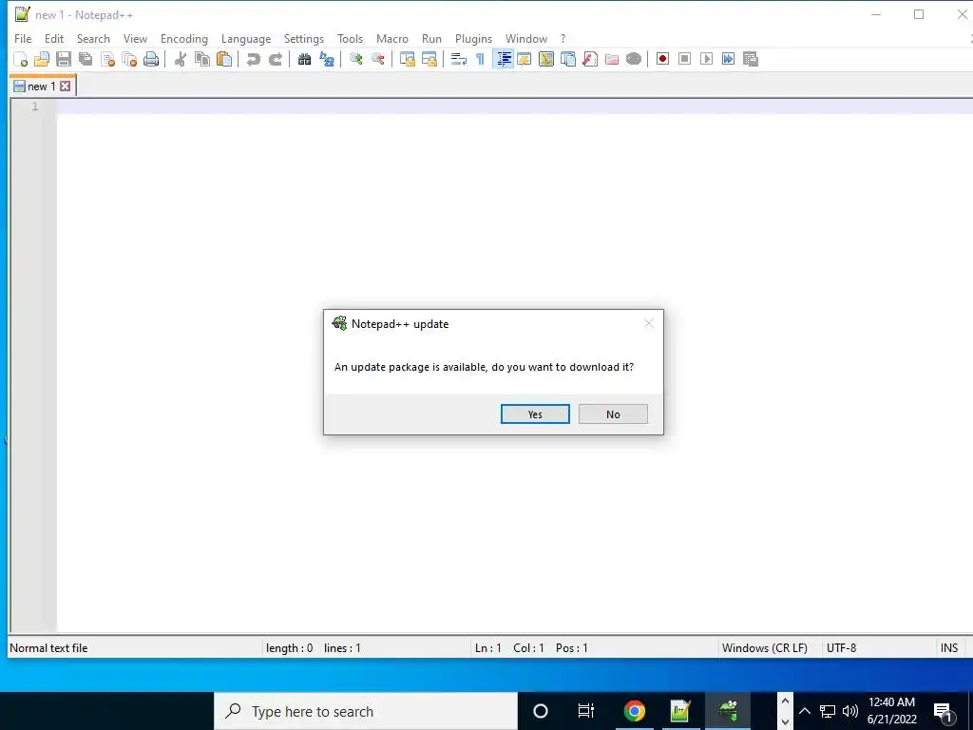
Task: Open the Edit menu
Action: point(54,38)
